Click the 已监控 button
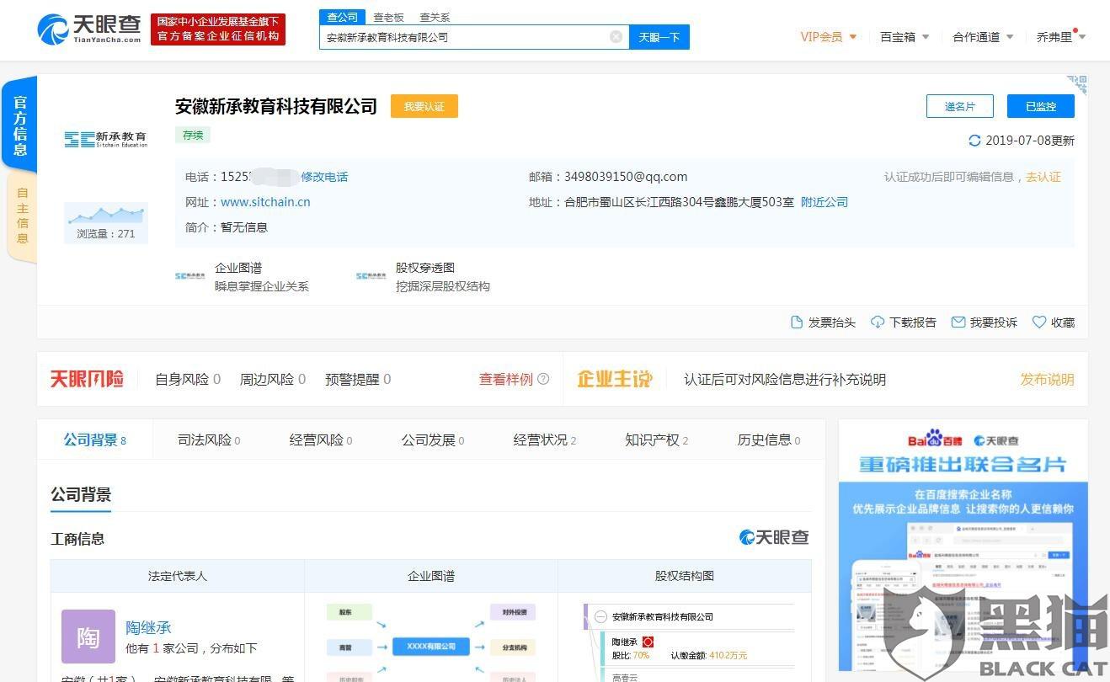This screenshot has width=1110, height=682. point(1041,106)
